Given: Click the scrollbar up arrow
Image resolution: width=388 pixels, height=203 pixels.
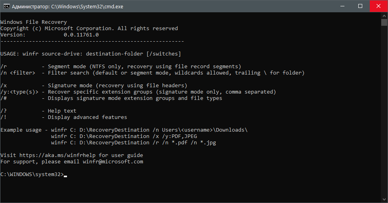Looking at the screenshot, I should [384, 16].
